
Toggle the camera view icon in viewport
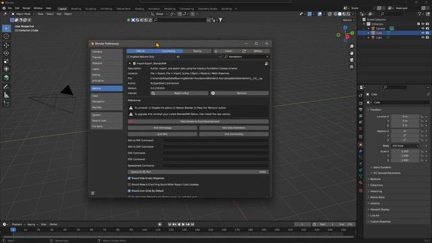pos(352,60)
